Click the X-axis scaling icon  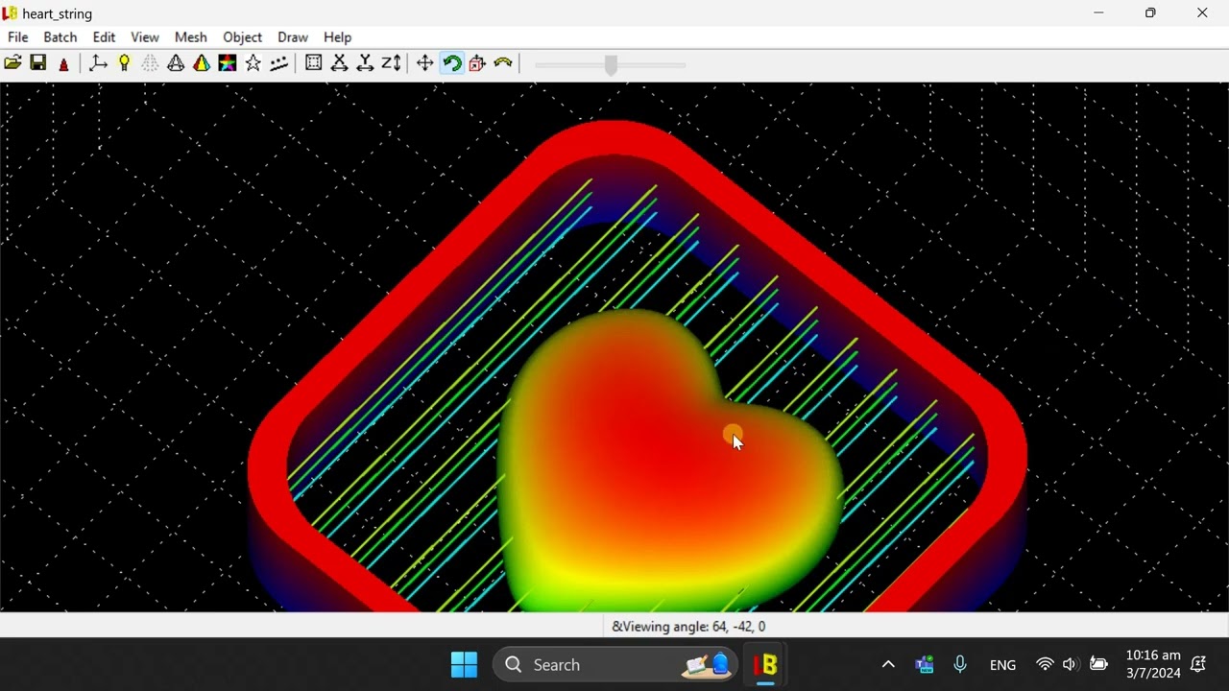pyautogui.click(x=339, y=63)
